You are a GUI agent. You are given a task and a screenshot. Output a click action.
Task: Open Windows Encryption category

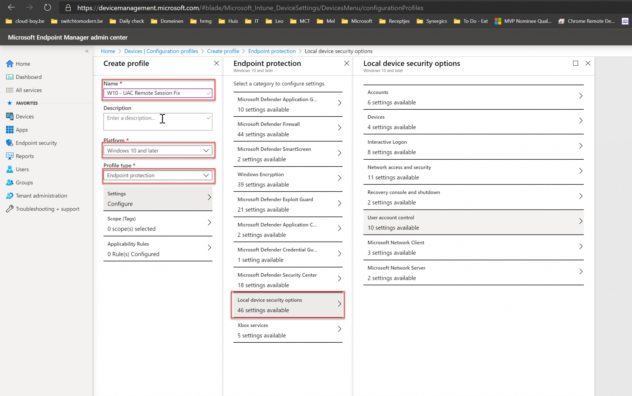288,179
